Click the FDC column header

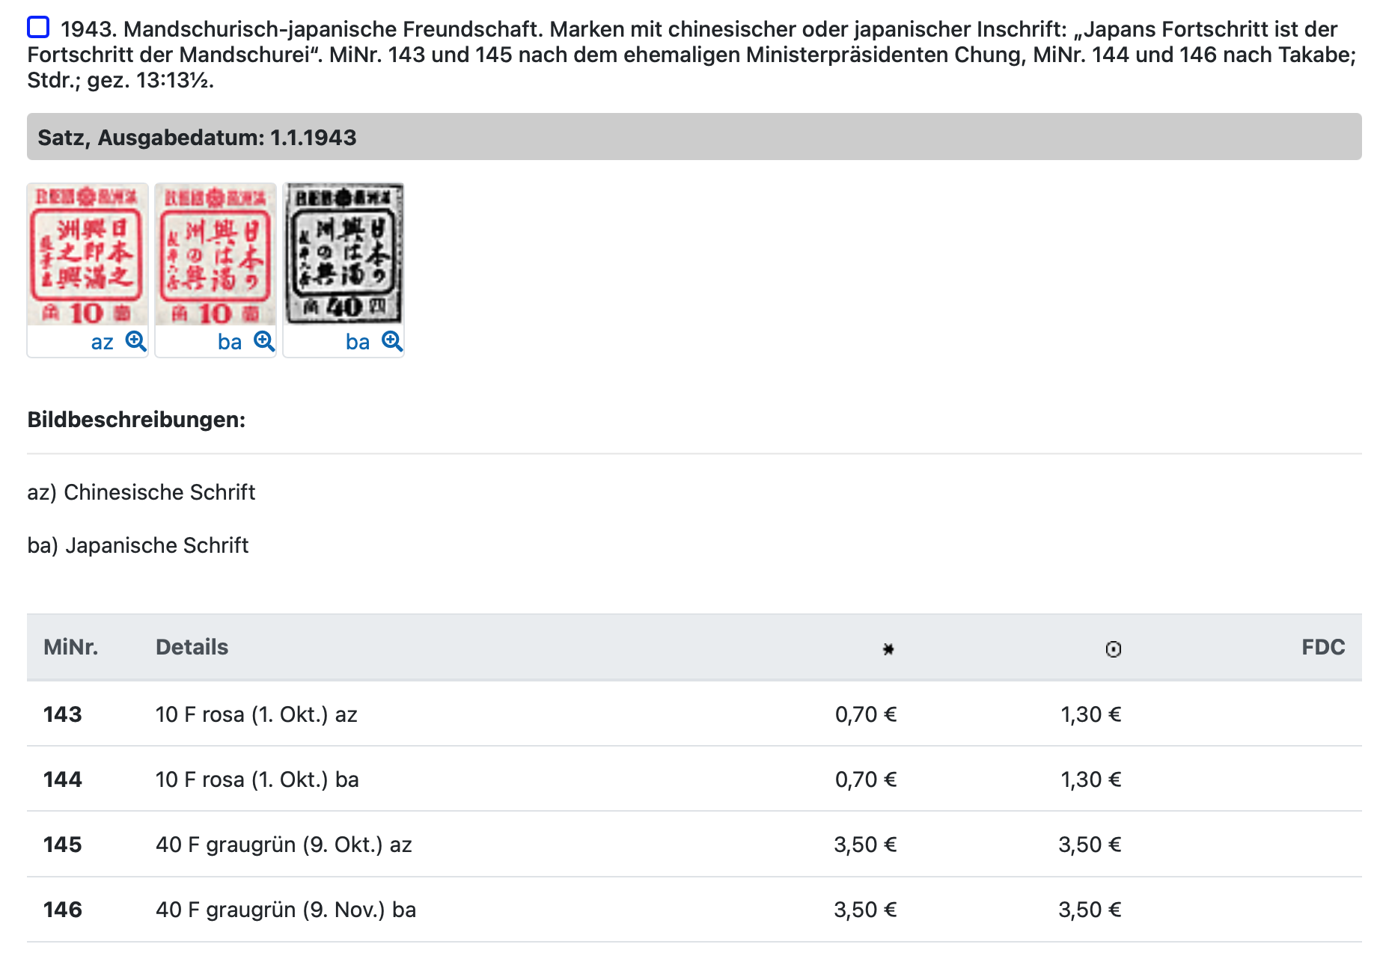pos(1322,647)
